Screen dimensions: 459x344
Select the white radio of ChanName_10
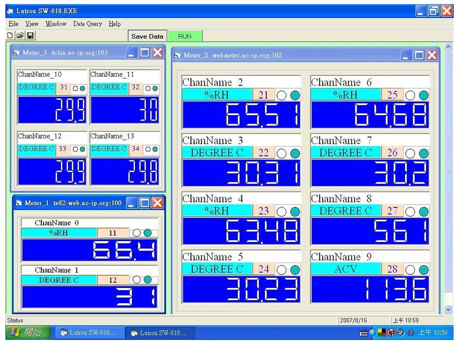(x=75, y=88)
